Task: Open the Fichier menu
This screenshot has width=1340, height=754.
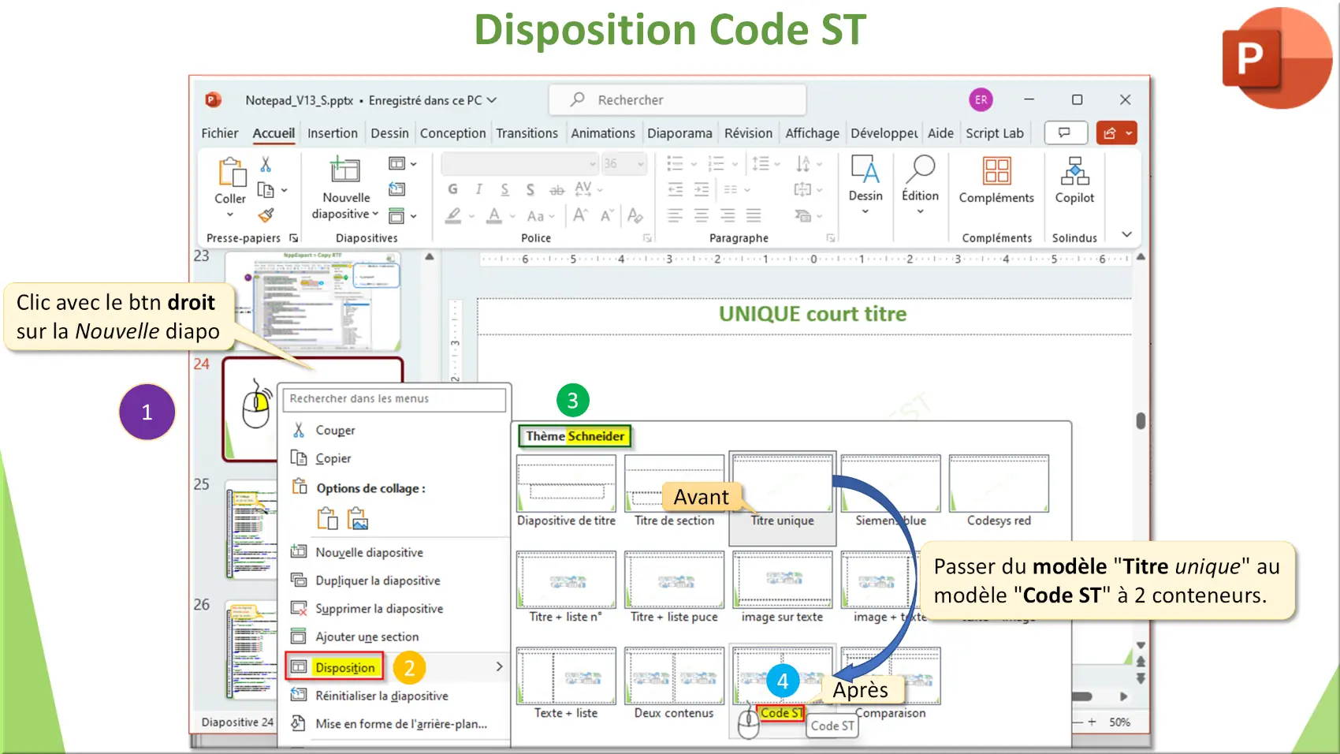Action: pos(219,133)
